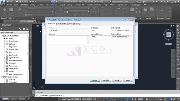Expand the Pipe Networks tree node
180x101 pixels.
[4, 58]
